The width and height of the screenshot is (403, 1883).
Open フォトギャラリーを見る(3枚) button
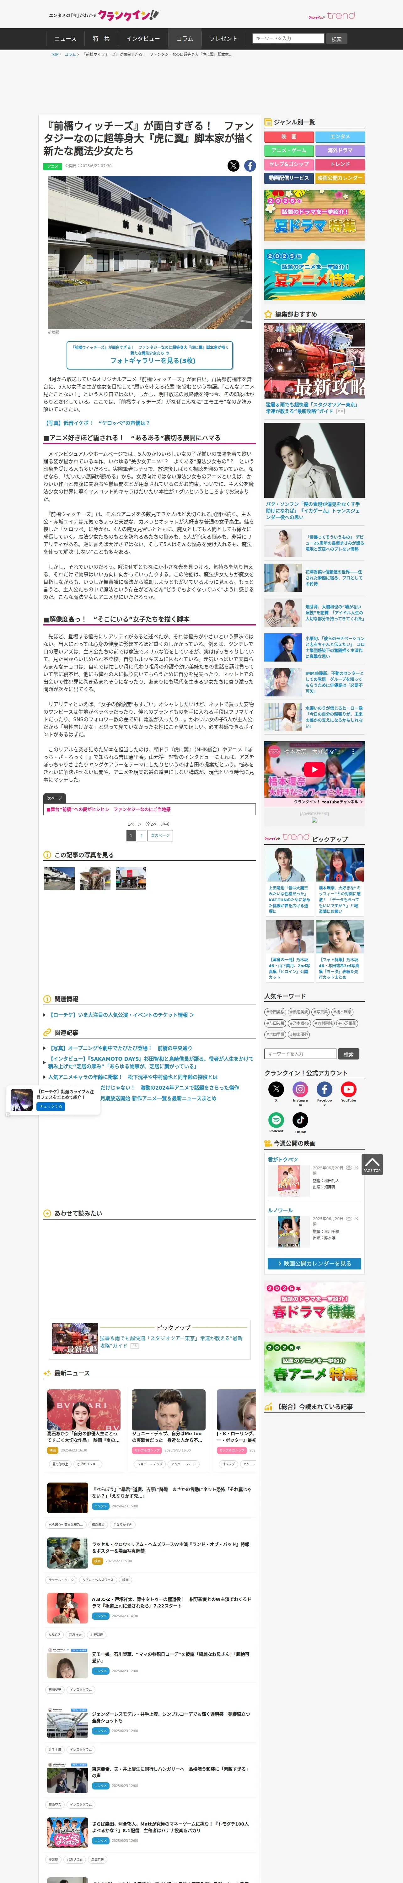(x=150, y=356)
